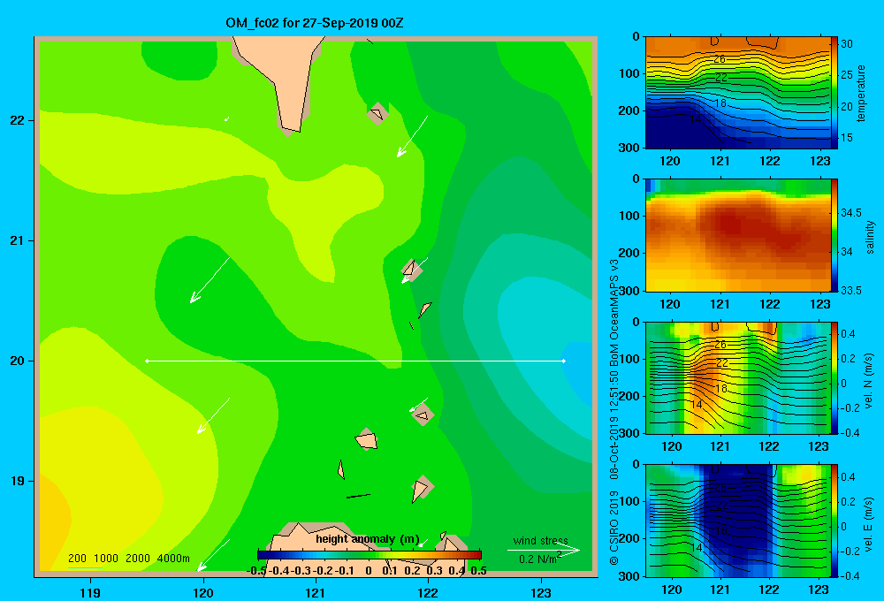Select the 'wind stress' legend label
The height and width of the screenshot is (601, 884).
click(541, 541)
